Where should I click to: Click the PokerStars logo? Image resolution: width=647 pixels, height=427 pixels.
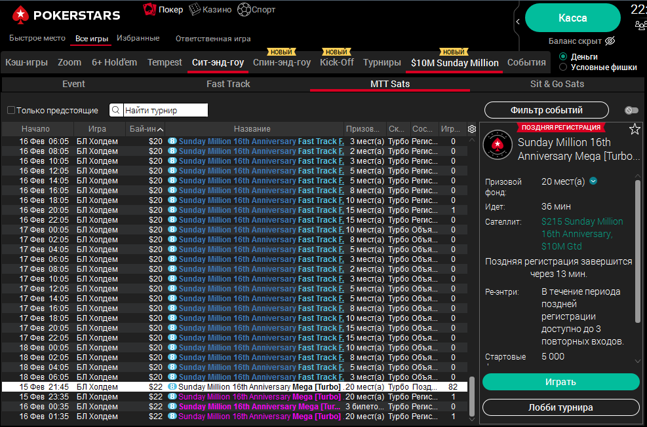point(66,15)
